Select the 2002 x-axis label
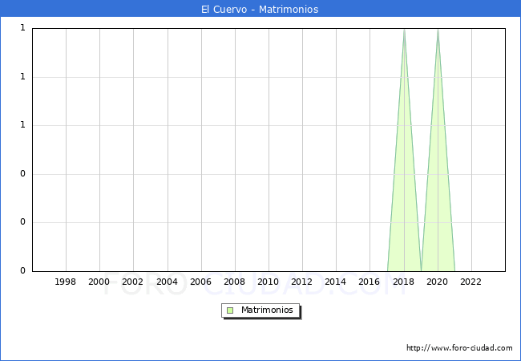 click(x=133, y=282)
